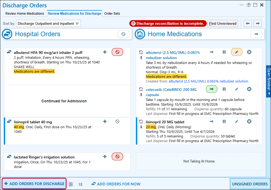Click the grouped list icon in bottom bar

tap(80, 184)
